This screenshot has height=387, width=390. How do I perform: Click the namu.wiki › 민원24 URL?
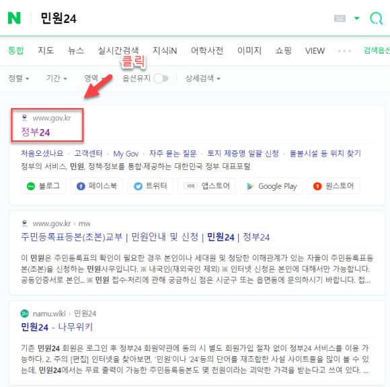(x=65, y=313)
